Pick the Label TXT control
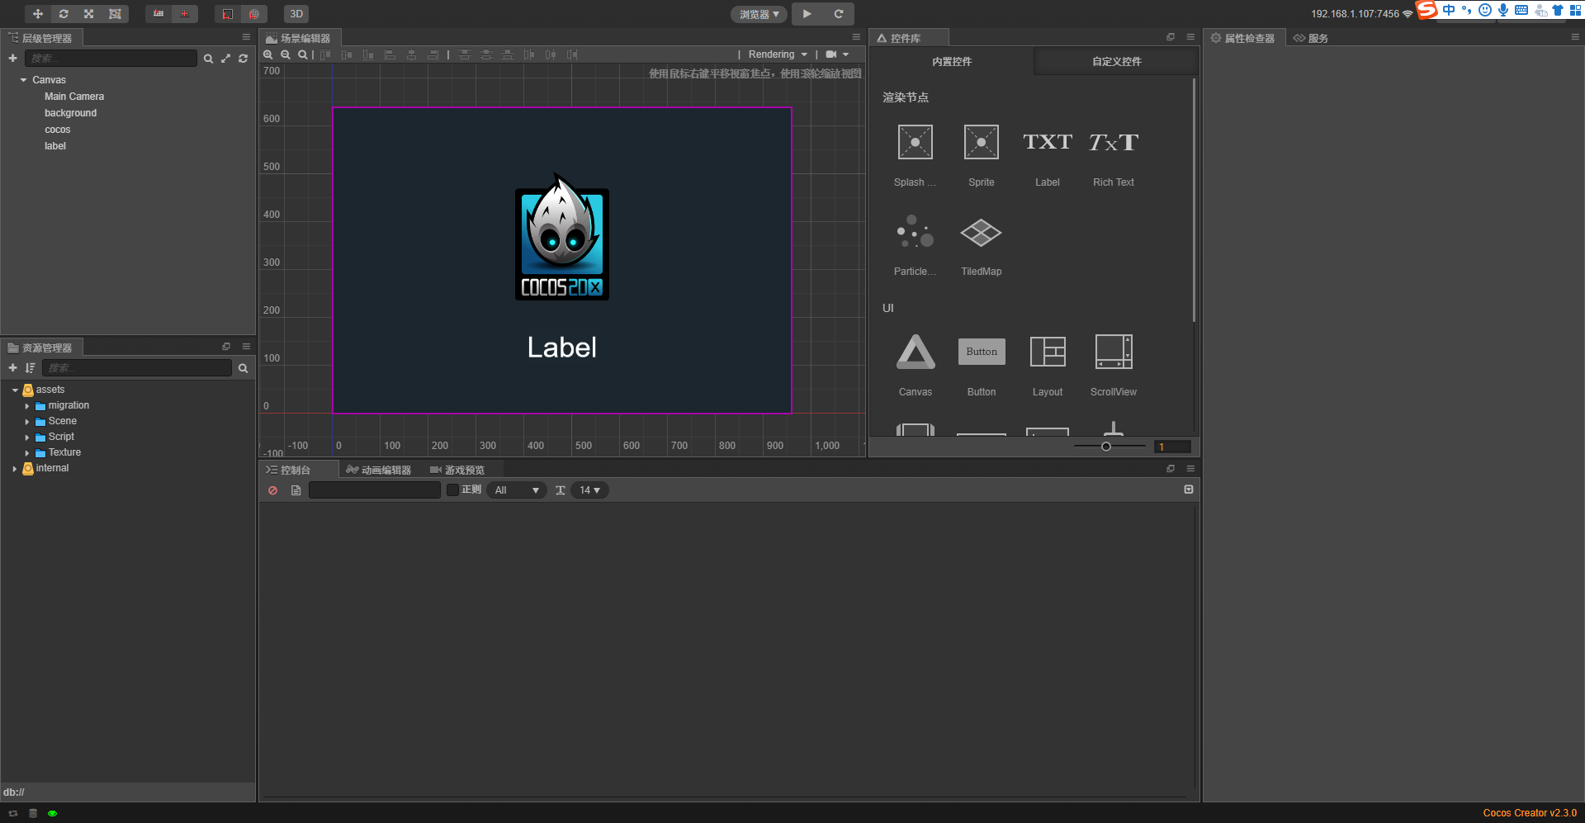 (x=1047, y=155)
